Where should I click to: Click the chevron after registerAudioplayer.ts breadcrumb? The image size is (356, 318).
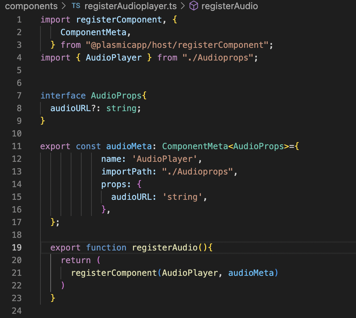tap(182, 6)
